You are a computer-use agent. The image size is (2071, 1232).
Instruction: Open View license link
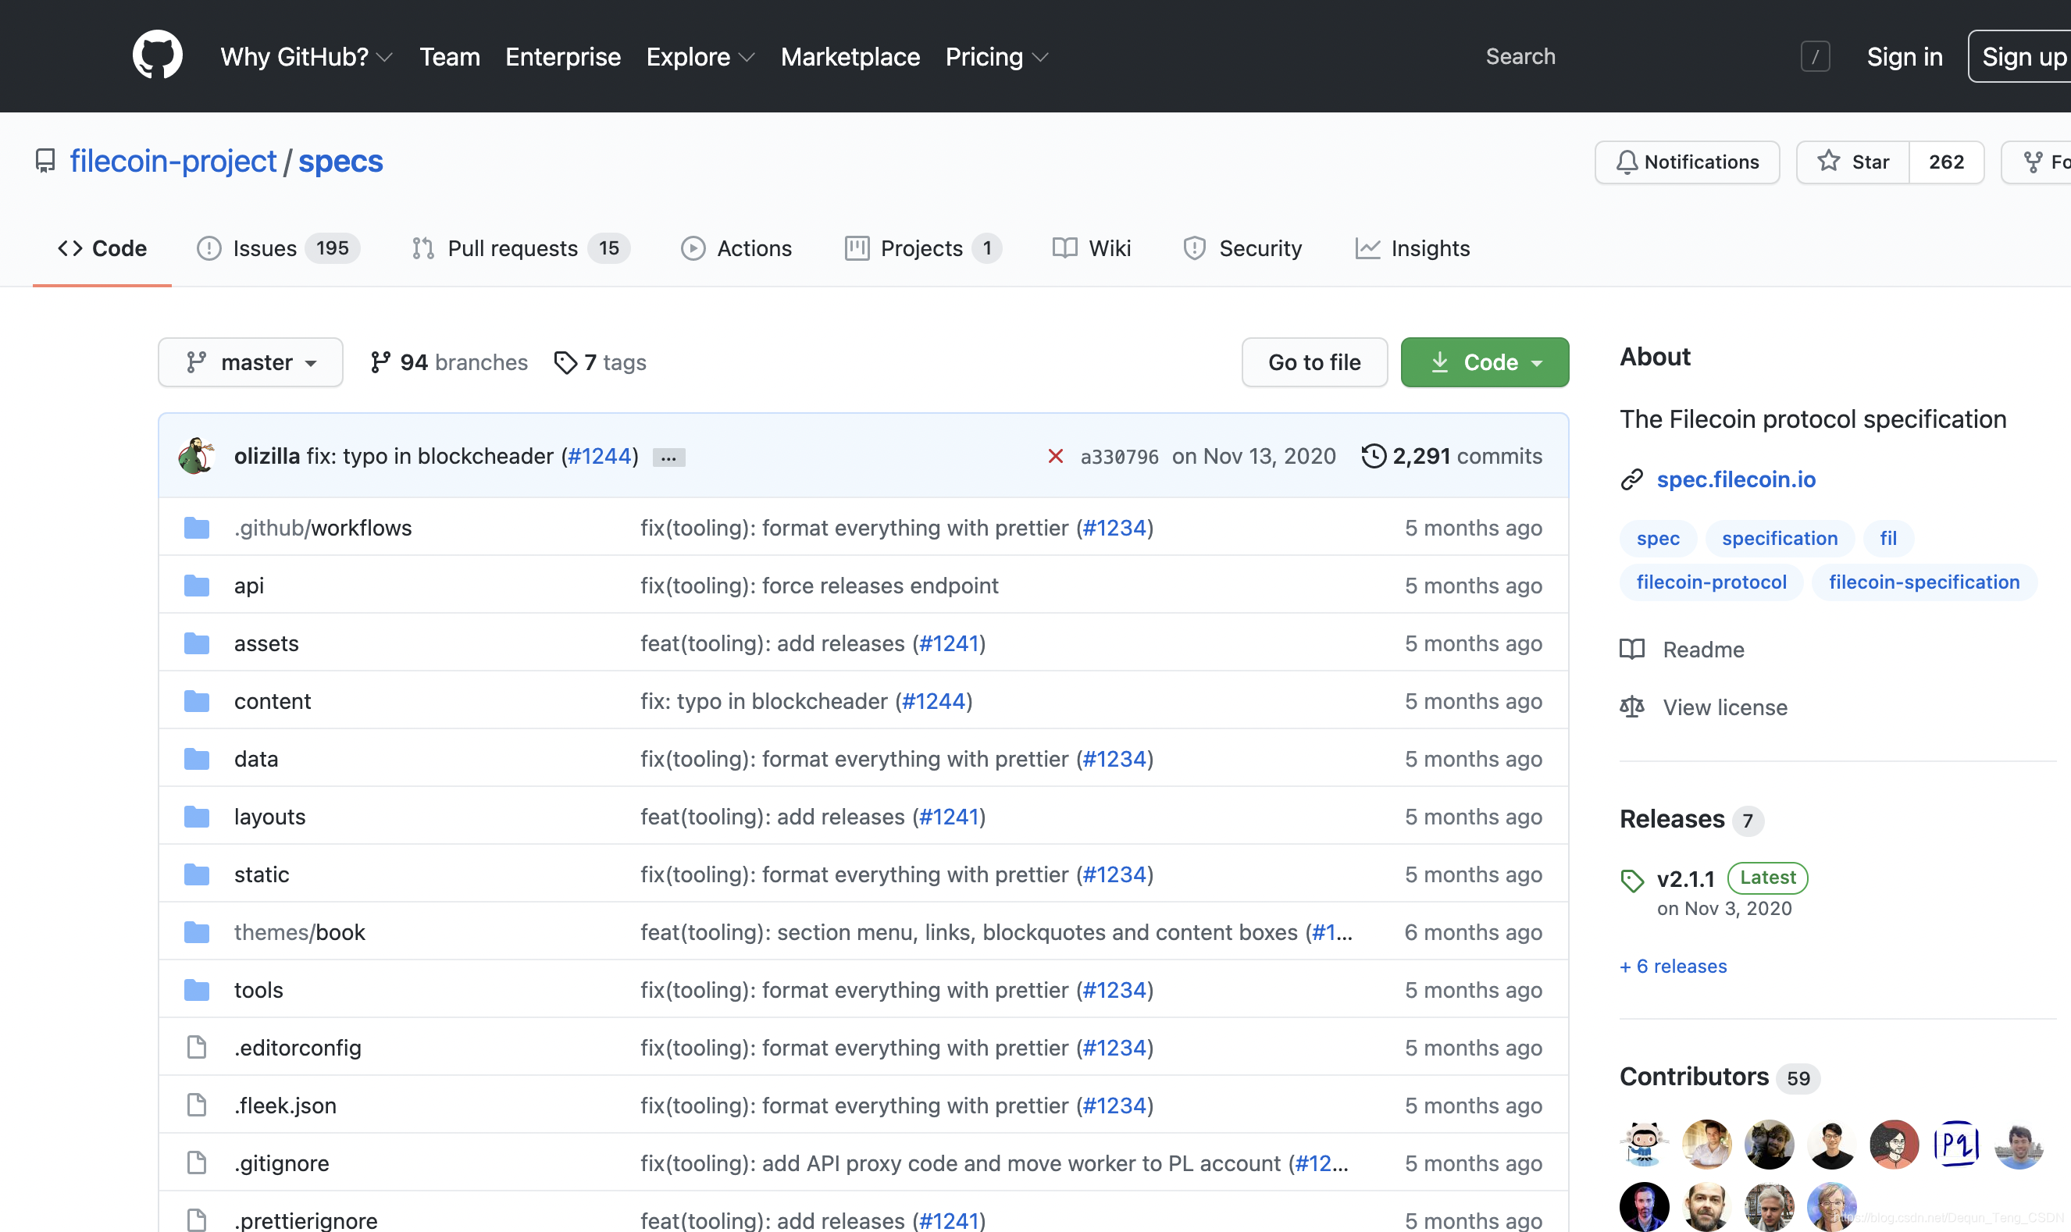[x=1725, y=707]
